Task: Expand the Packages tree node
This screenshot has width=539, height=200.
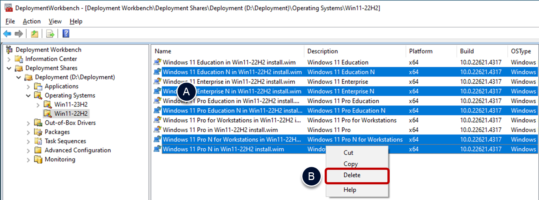Action: (28, 132)
